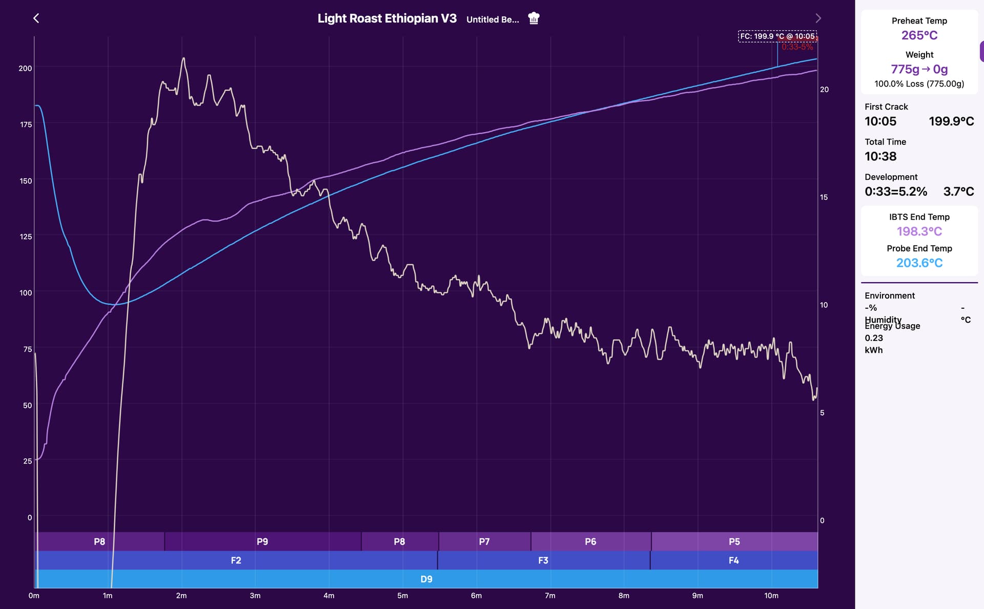Select the D9 drum speed bar

pos(426,579)
